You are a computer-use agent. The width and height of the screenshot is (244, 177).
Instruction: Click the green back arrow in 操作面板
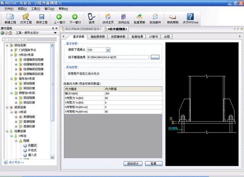point(2,33)
